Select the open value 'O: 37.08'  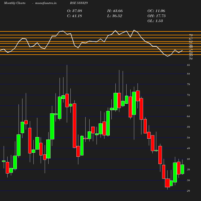click(x=74, y=11)
